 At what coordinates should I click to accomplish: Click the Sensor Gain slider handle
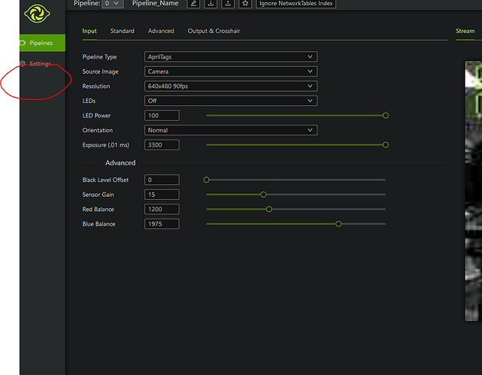[263, 195]
